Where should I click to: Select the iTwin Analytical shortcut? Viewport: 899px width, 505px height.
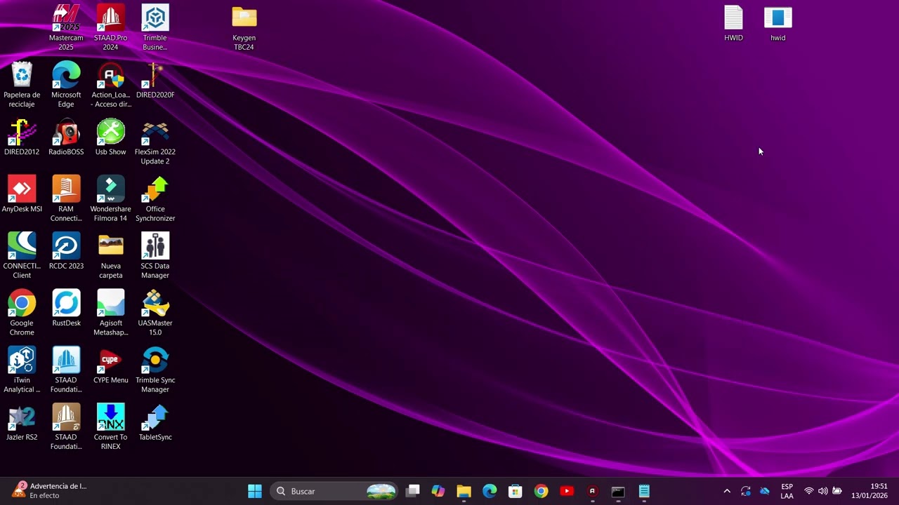tap(22, 370)
